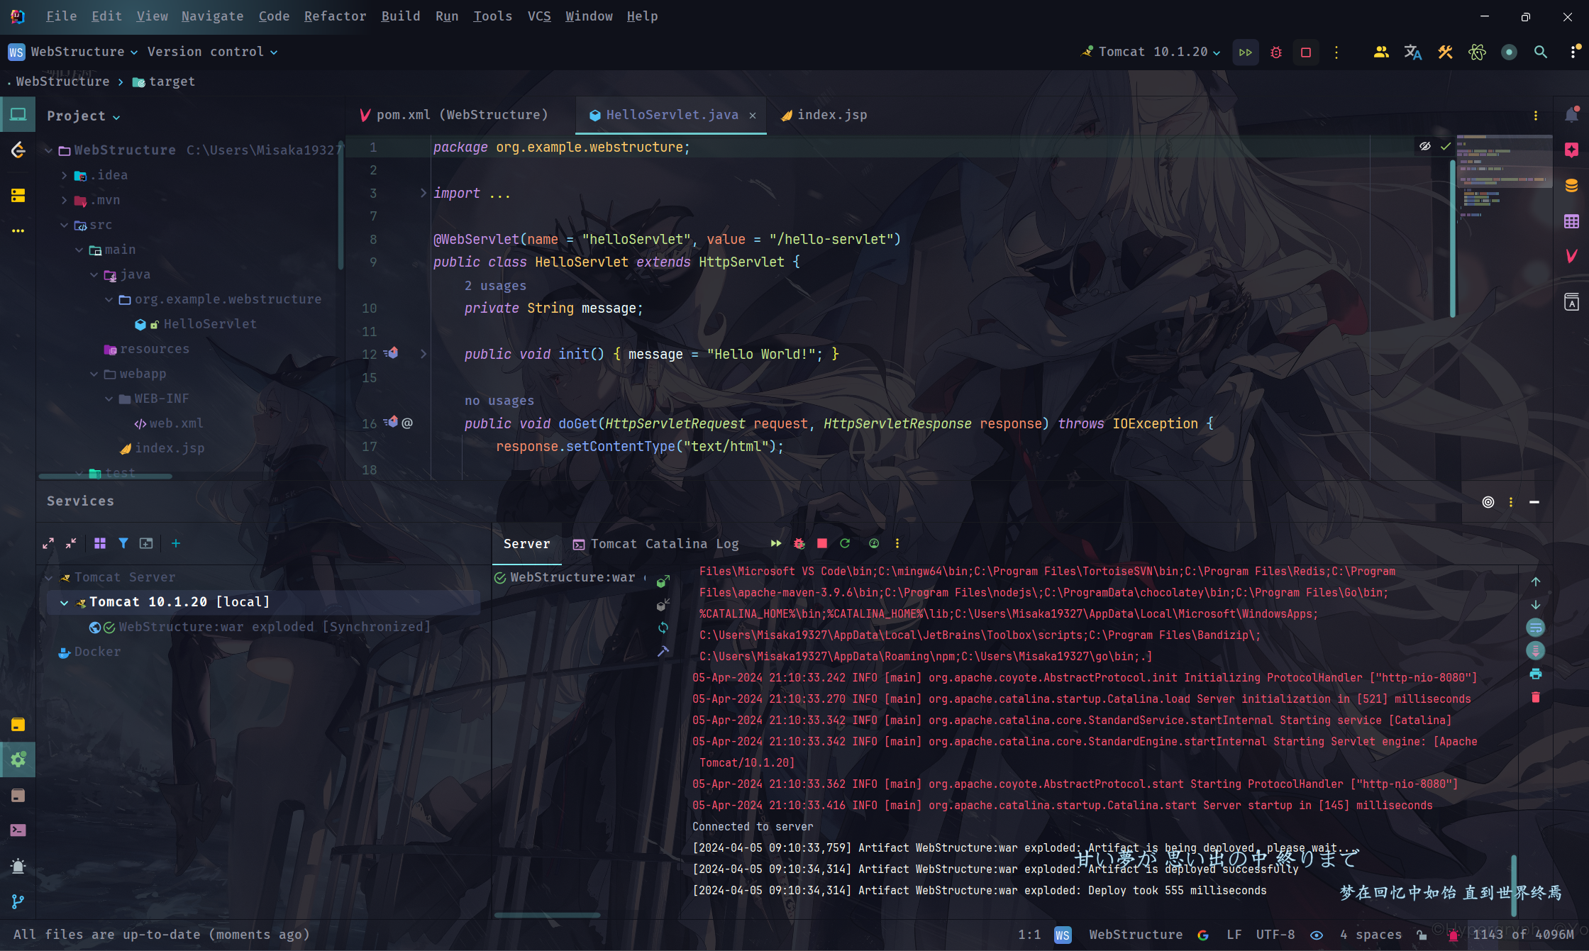Collapse the src folder
The height and width of the screenshot is (951, 1589).
(64, 225)
